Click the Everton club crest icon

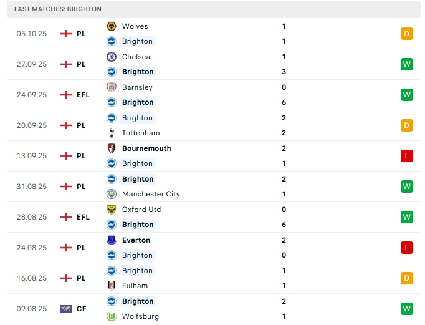point(112,240)
